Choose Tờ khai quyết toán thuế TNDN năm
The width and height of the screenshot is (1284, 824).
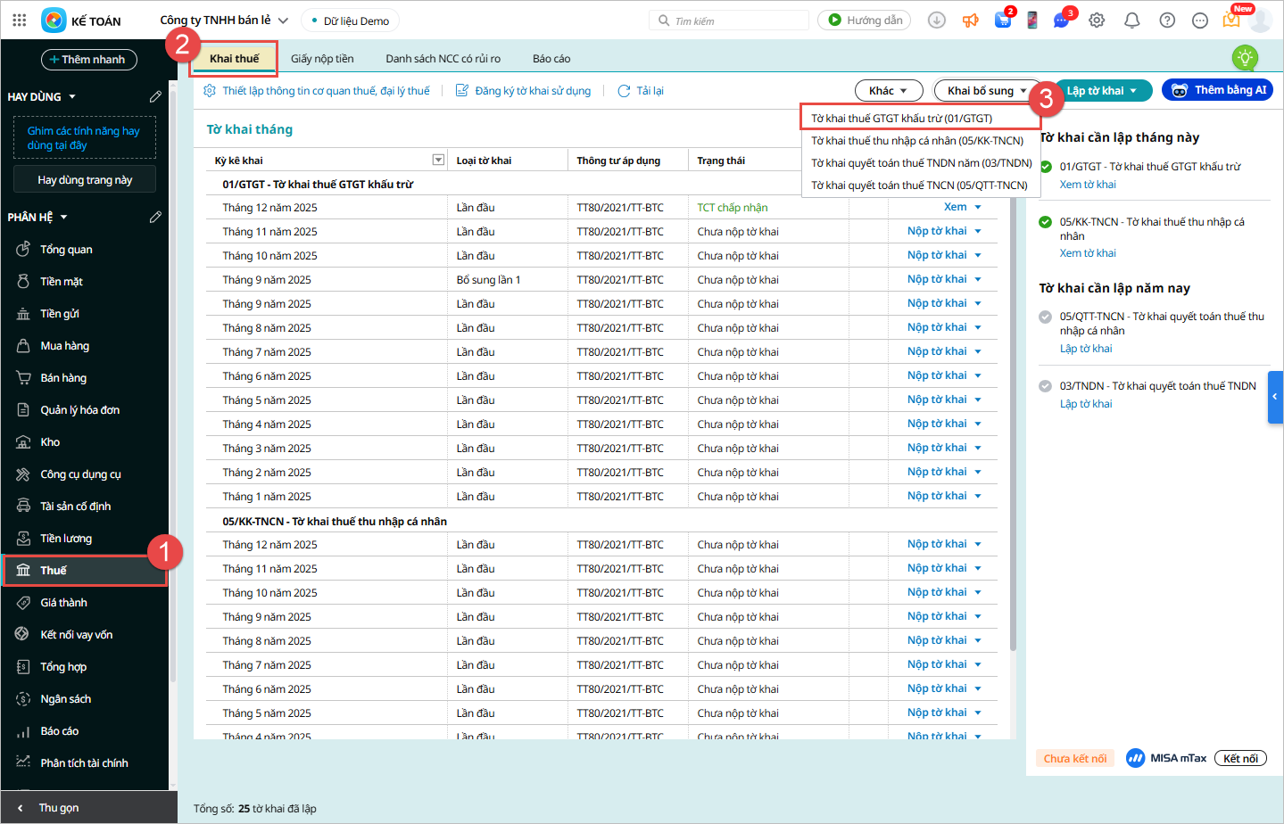(921, 163)
